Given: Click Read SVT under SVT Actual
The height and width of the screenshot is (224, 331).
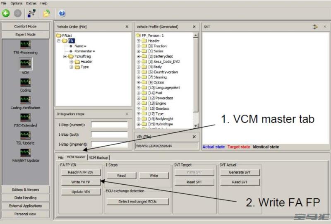Looking at the screenshot, I should (x=240, y=182).
